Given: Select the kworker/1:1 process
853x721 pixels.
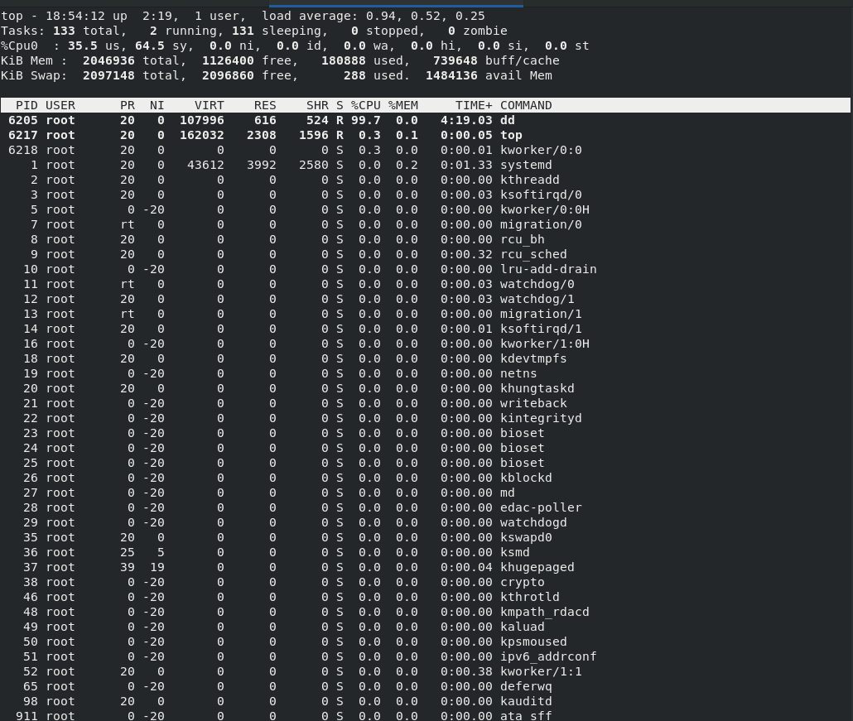Looking at the screenshot, I should [x=541, y=671].
